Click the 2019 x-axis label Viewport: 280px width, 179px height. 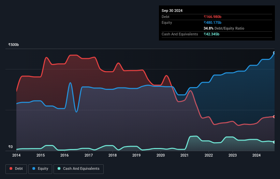pyautogui.click(x=136, y=155)
